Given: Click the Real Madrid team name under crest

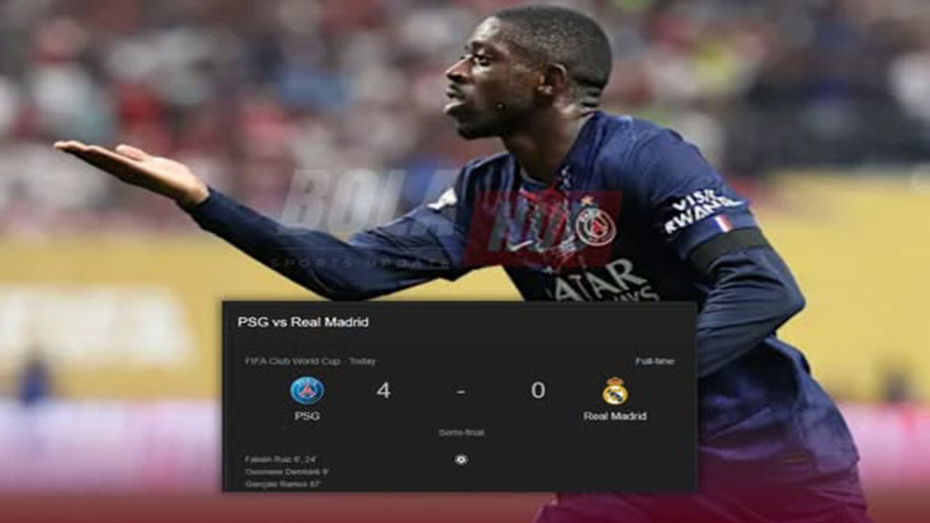Looking at the screenshot, I should (x=615, y=416).
